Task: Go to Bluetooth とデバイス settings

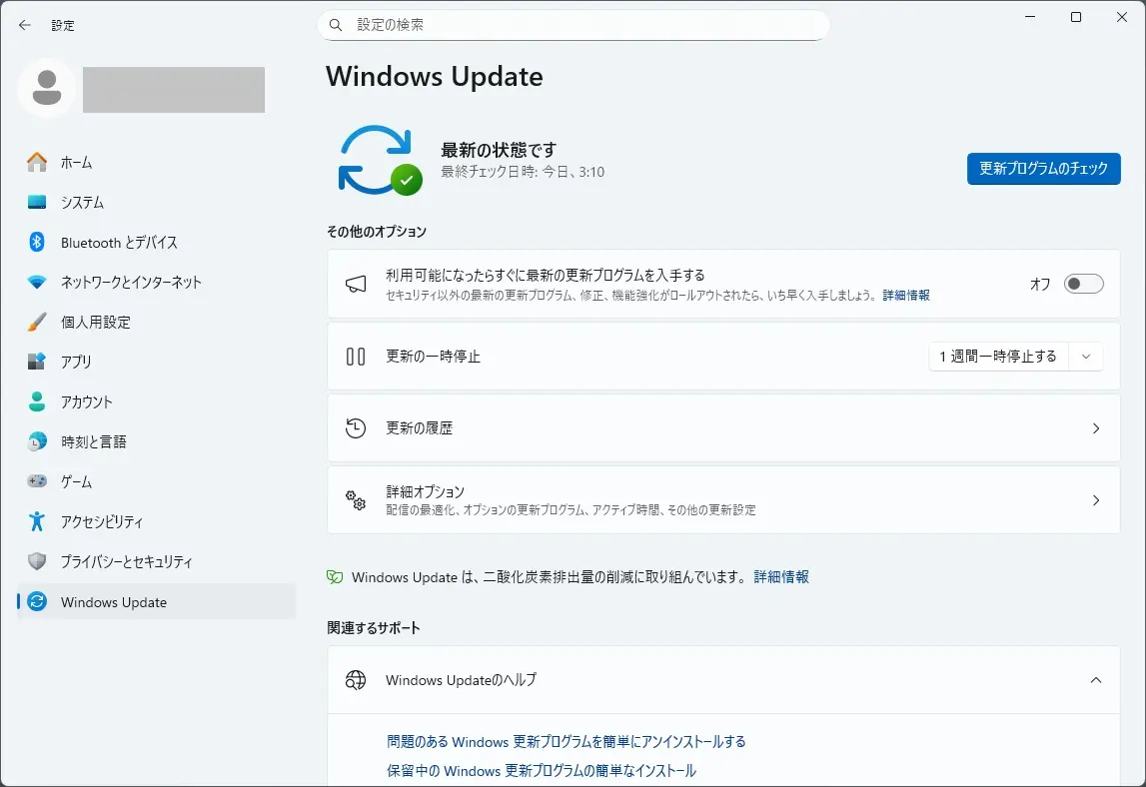Action: 157,242
